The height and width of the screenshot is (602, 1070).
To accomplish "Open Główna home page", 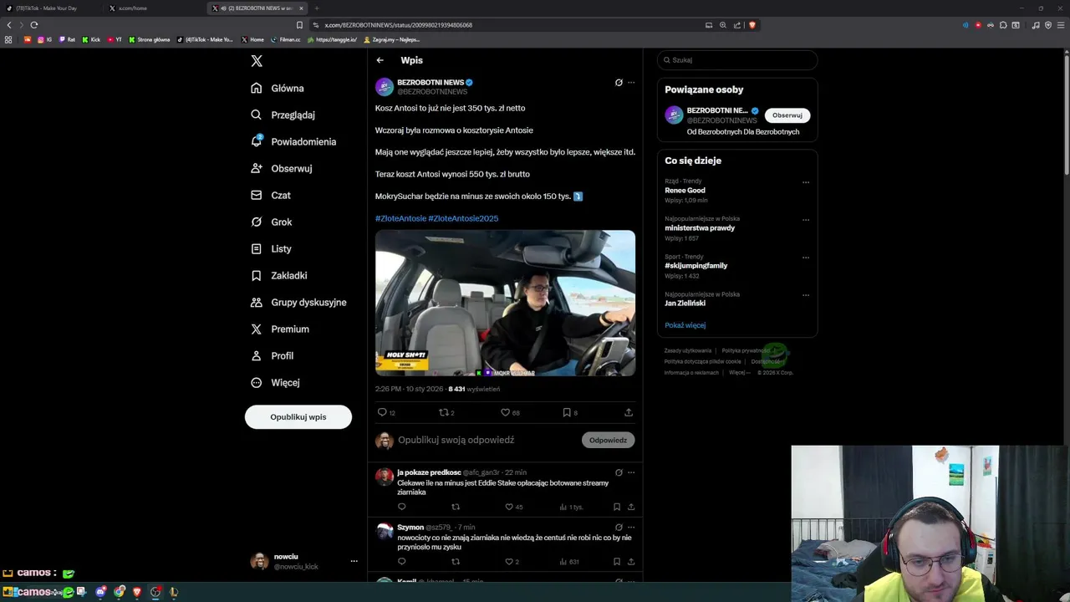I will [278, 88].
